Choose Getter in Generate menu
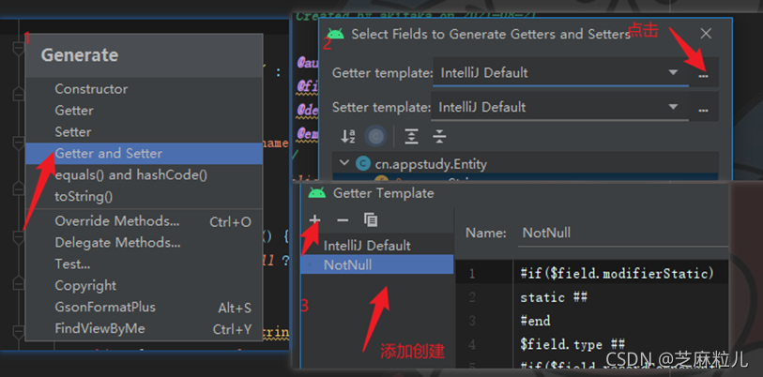Viewport: 763px width, 377px height. 144,111
